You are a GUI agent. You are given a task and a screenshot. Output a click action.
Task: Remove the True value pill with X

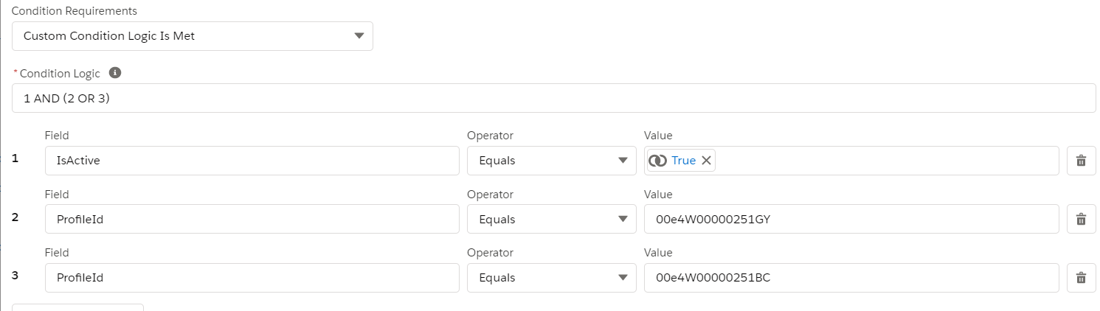coord(706,161)
